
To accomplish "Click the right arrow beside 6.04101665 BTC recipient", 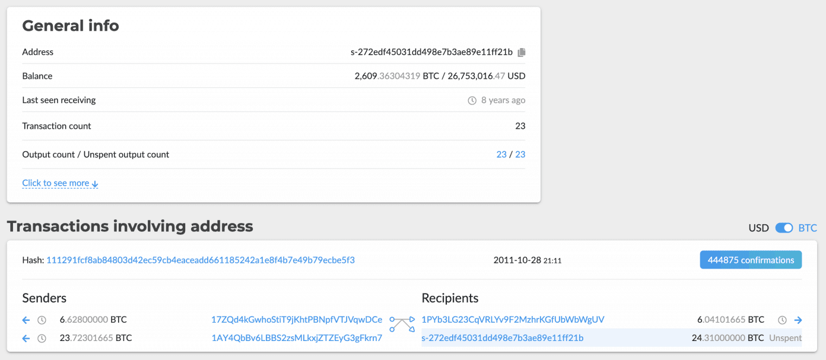I will 798,320.
